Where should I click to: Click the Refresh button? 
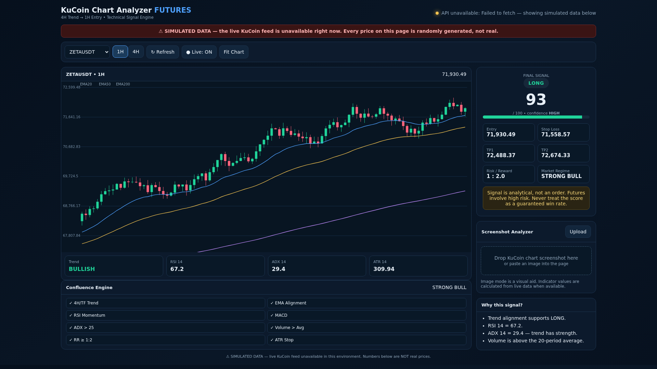[x=163, y=52]
